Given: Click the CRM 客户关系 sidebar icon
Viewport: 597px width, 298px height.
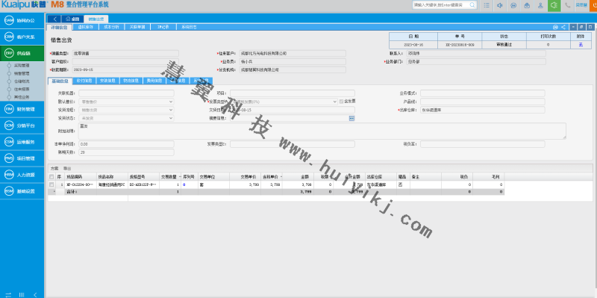Looking at the screenshot, I should click(9, 37).
